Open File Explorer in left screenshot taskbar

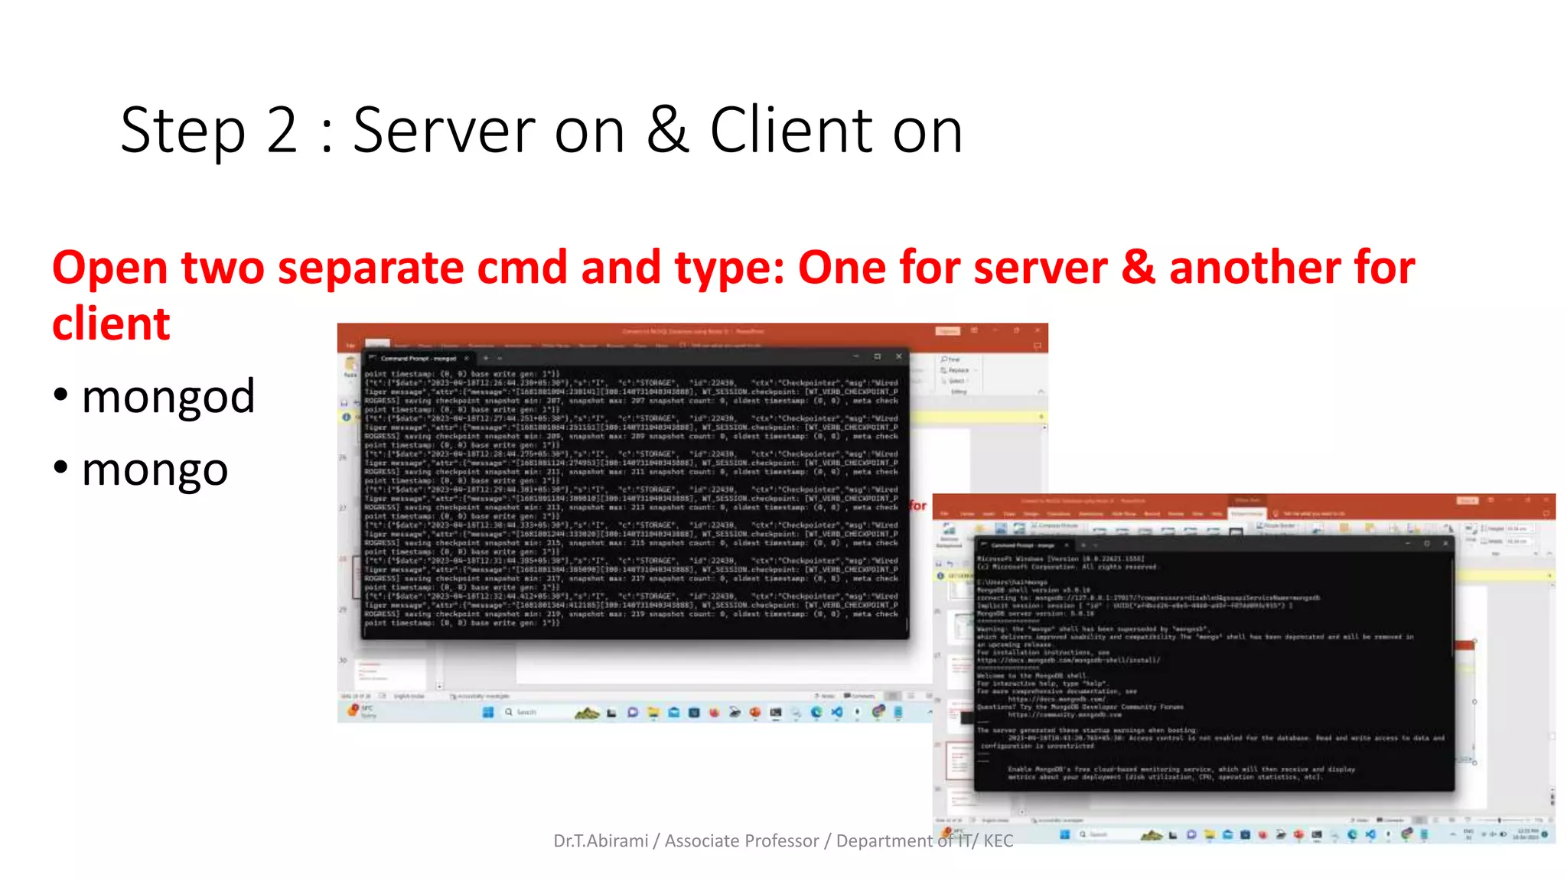point(653,712)
